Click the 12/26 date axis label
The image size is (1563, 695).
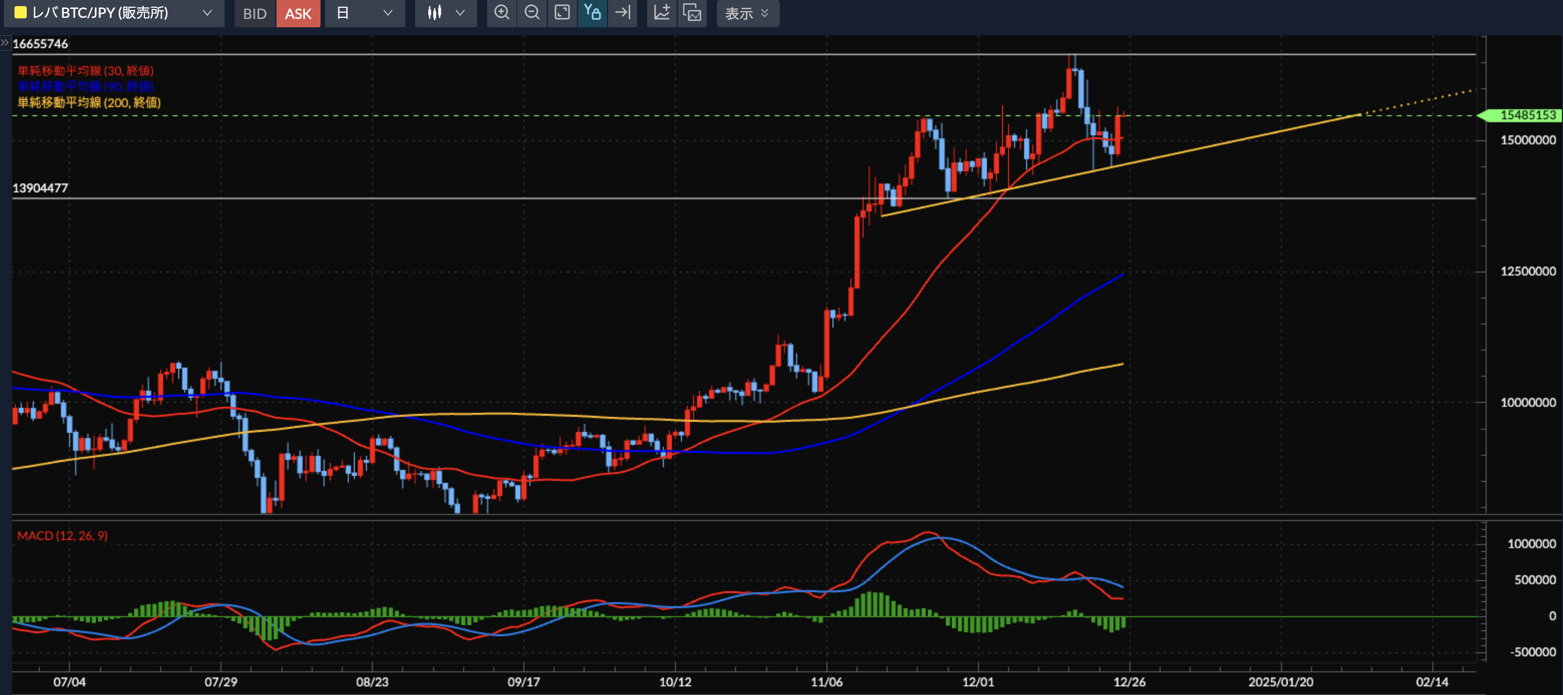coord(1129,682)
